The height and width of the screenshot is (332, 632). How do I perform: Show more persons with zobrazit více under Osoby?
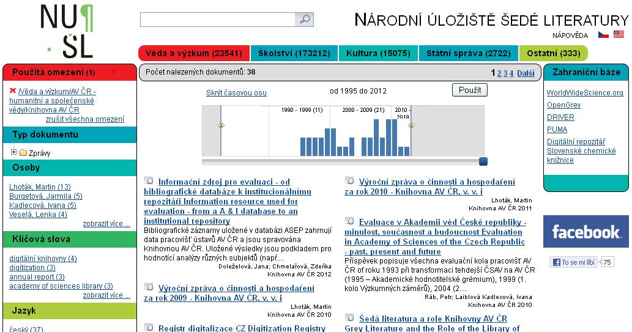(106, 224)
